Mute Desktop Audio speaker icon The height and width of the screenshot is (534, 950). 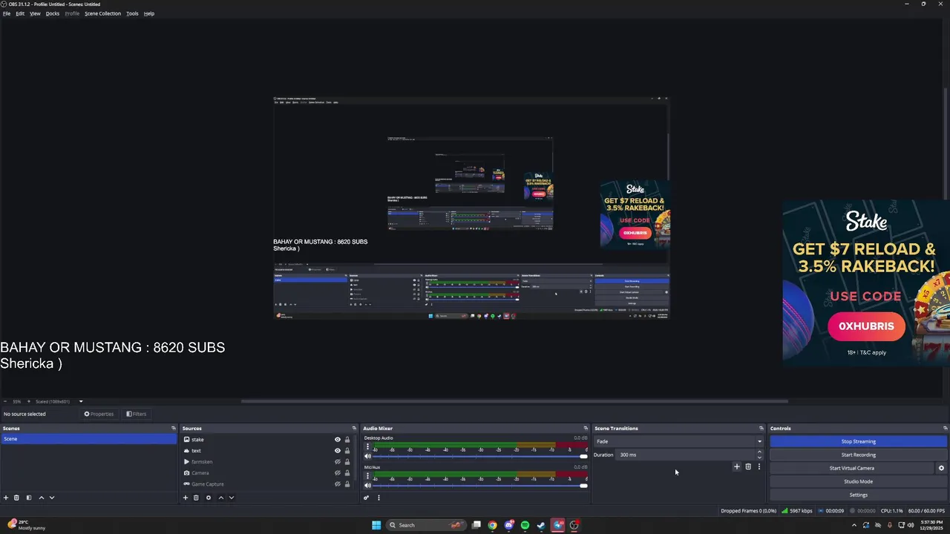click(x=367, y=456)
